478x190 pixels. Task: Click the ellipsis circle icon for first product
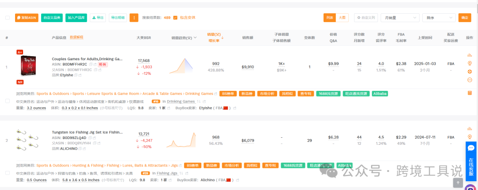point(470,80)
